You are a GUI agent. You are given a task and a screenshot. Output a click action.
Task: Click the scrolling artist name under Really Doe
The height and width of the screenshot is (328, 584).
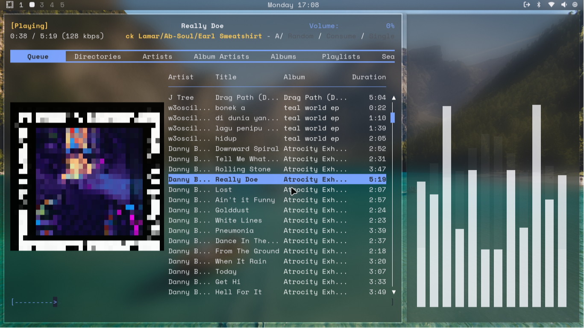click(x=194, y=36)
